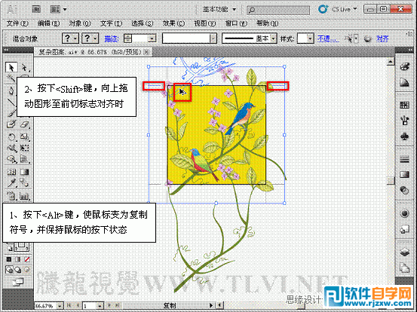Image resolution: width=417 pixels, height=312 pixels.
Task: Select the Blob Brush tool
Action: [11, 124]
